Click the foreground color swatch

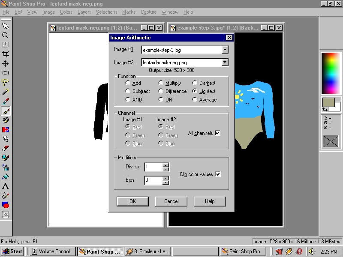[328, 102]
